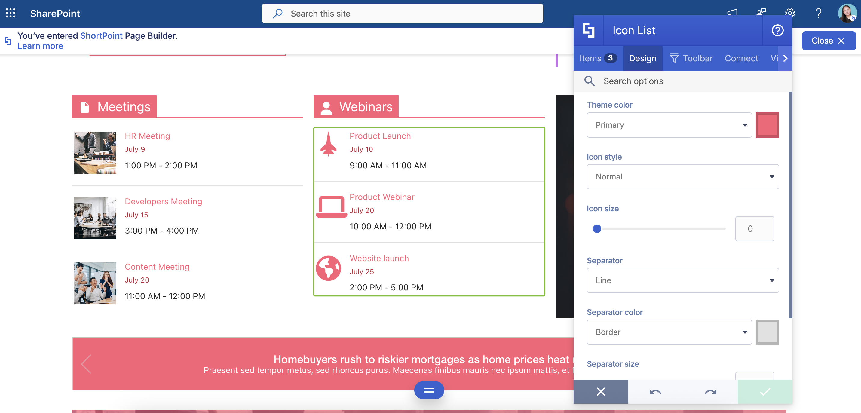Click the undo arrow in panel footer

point(655,392)
